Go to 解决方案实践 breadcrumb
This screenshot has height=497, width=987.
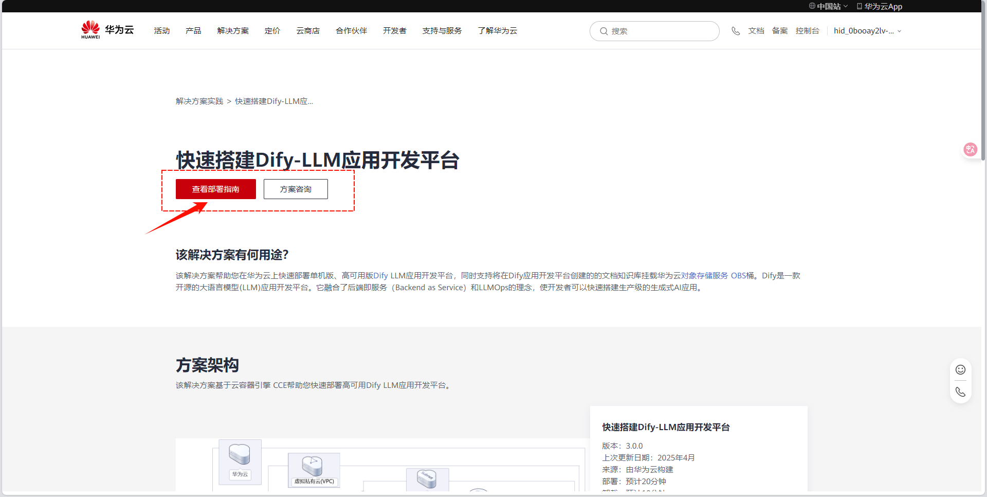click(199, 101)
